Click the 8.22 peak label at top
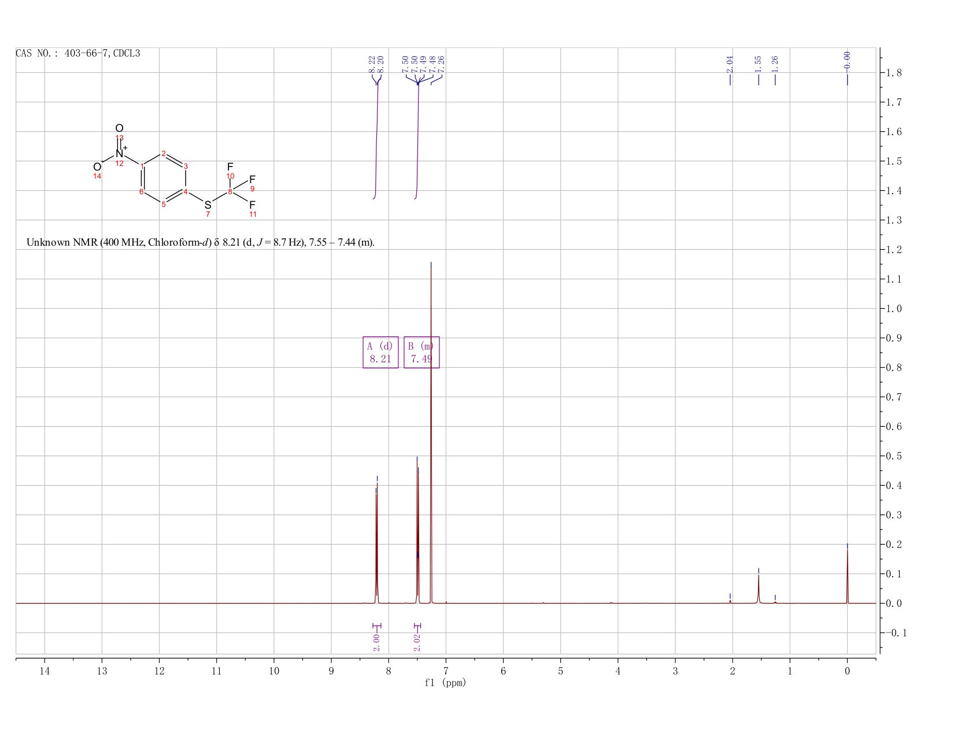The width and height of the screenshot is (954, 737). (372, 63)
